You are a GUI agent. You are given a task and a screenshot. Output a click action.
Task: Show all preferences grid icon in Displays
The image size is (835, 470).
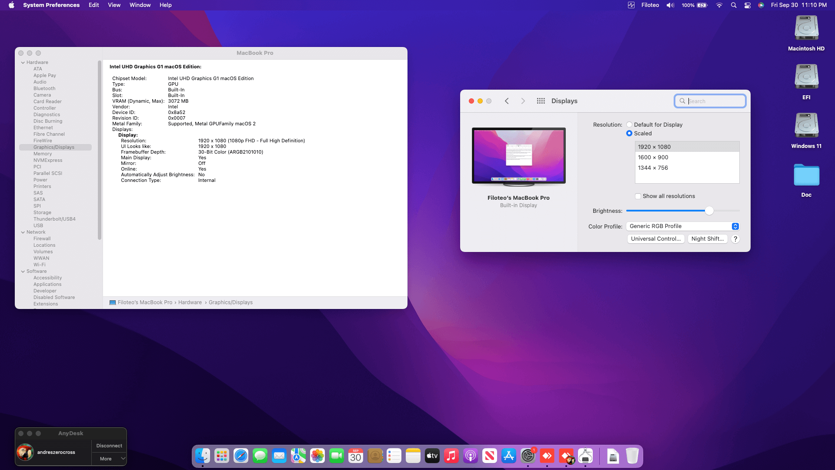(x=541, y=101)
